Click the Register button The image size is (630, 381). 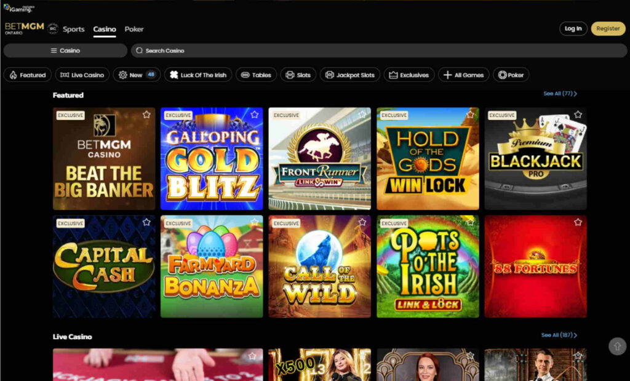pyautogui.click(x=608, y=28)
